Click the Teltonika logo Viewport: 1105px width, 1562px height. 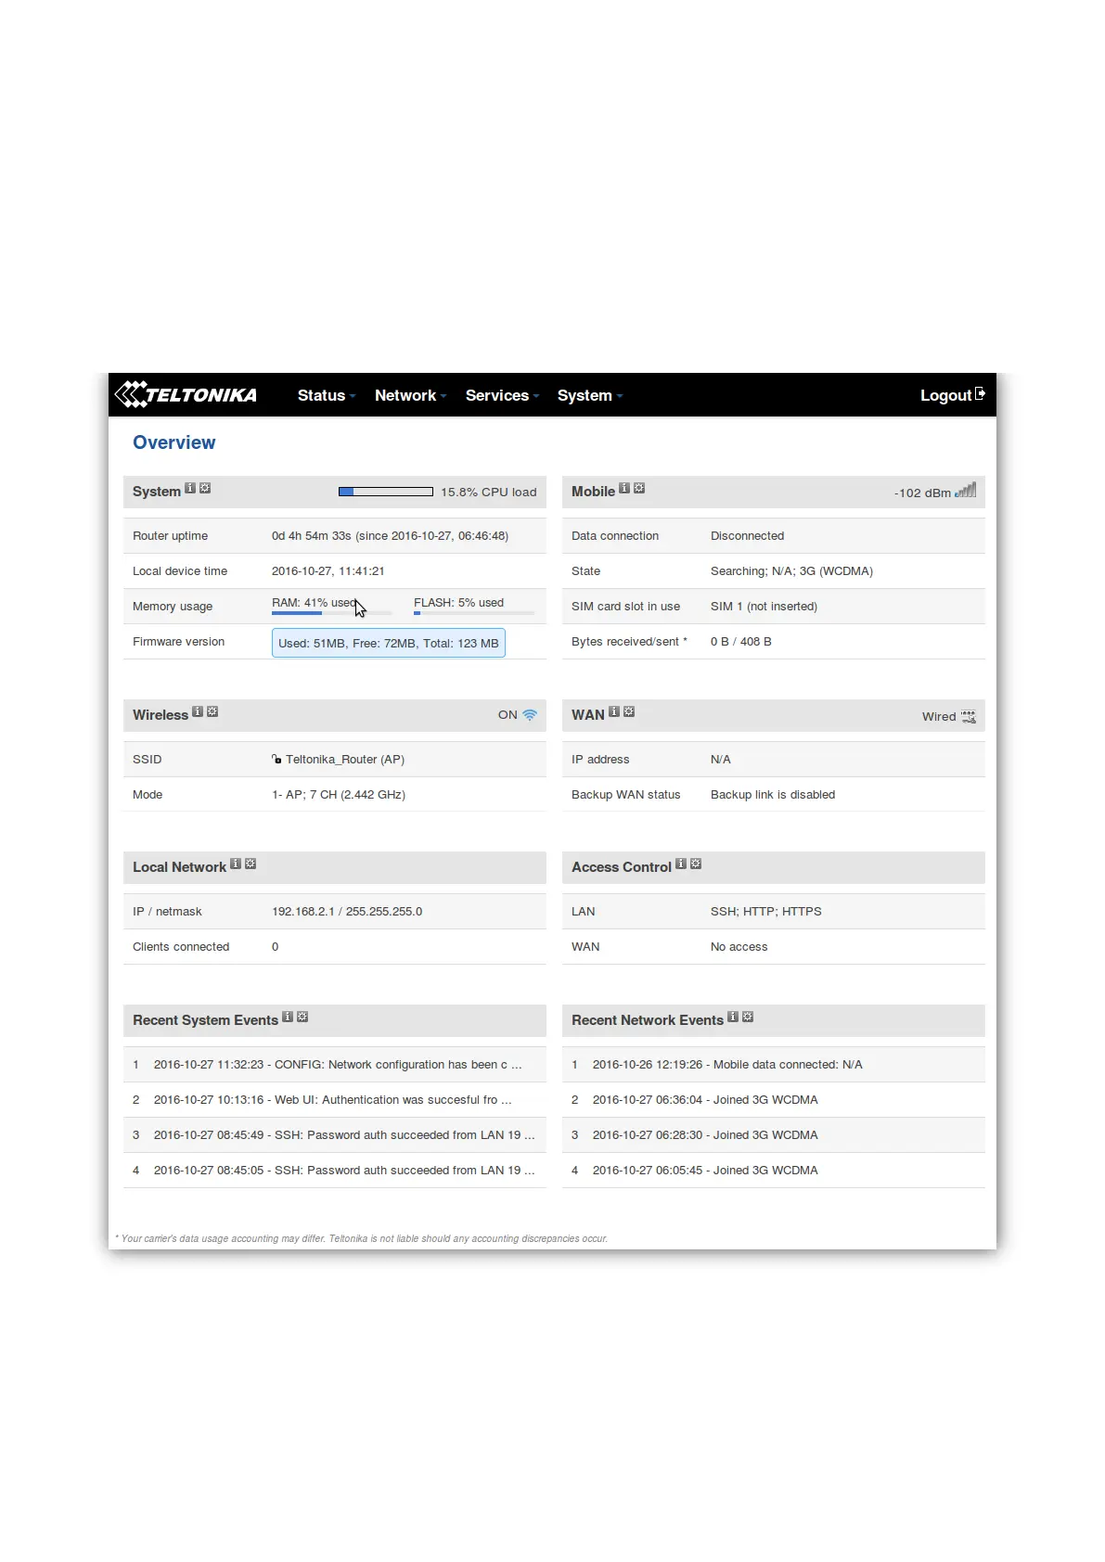tap(186, 395)
